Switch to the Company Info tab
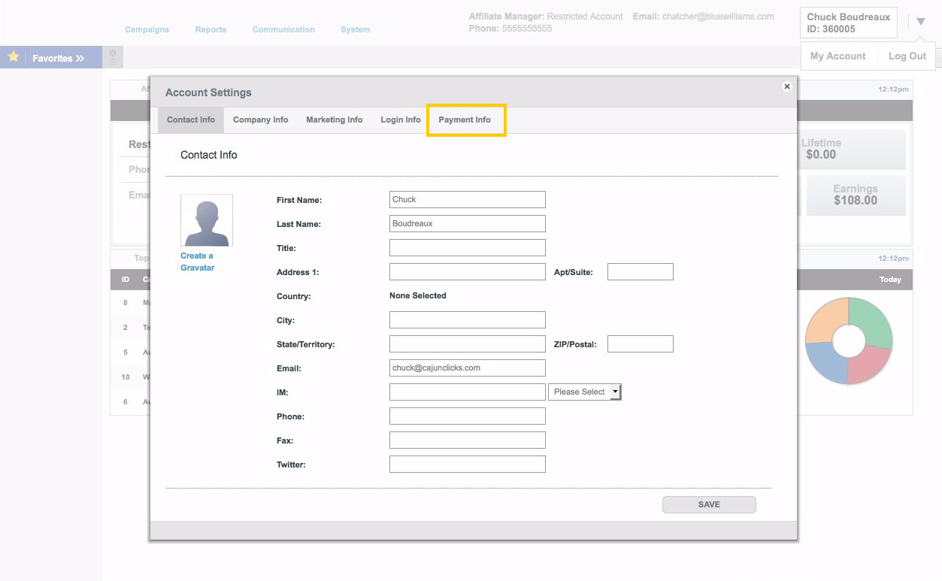Viewport: 942px width, 581px height. pos(260,120)
